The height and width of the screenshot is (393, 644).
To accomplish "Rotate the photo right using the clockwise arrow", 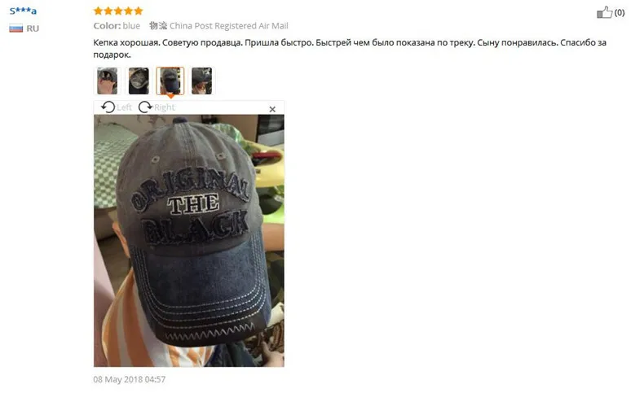I will coord(145,107).
